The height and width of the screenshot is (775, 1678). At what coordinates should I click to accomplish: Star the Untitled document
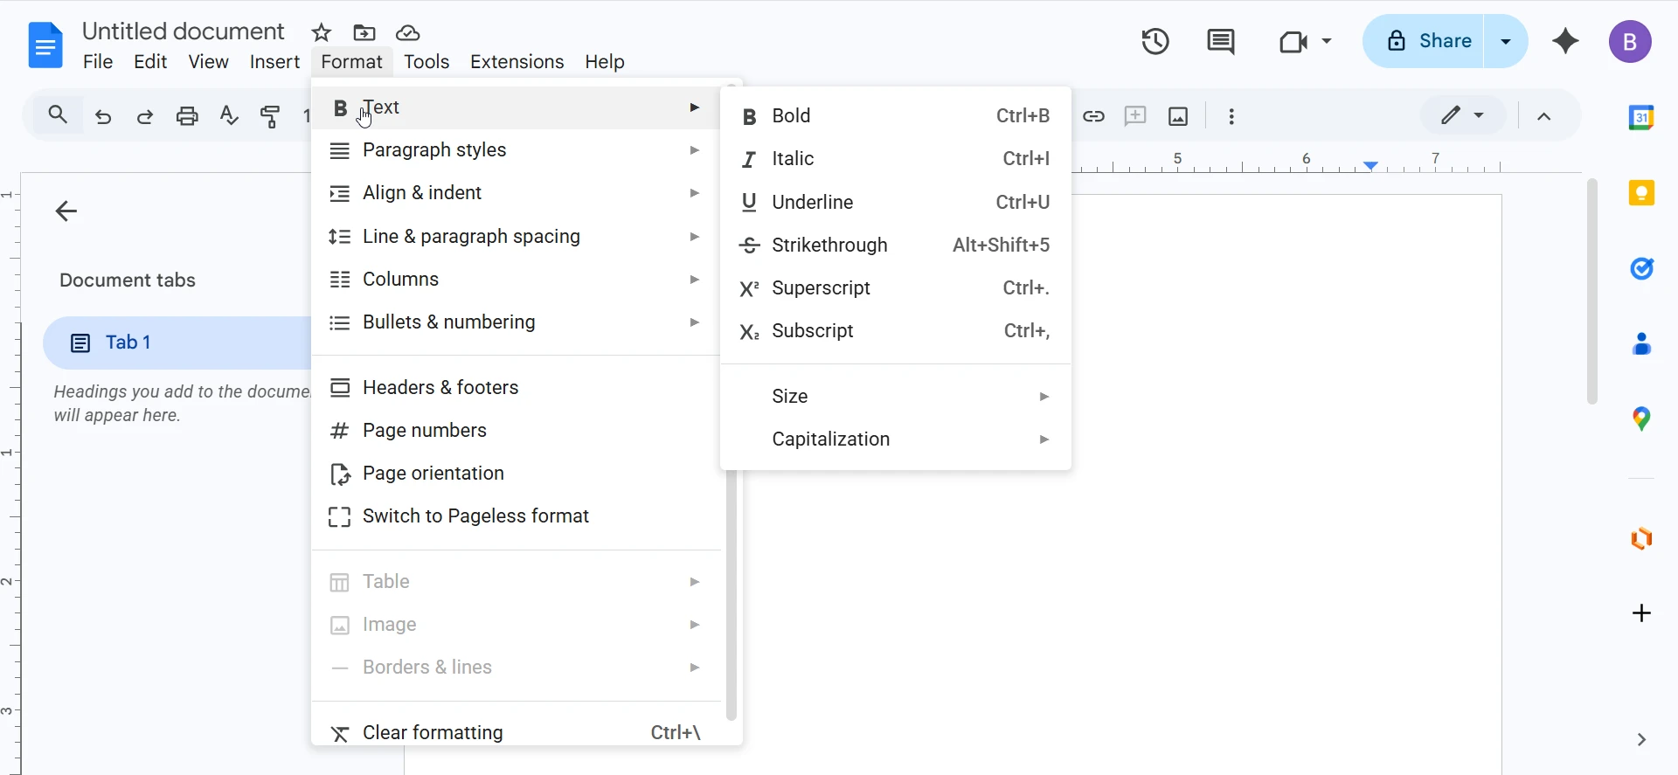[x=322, y=33]
